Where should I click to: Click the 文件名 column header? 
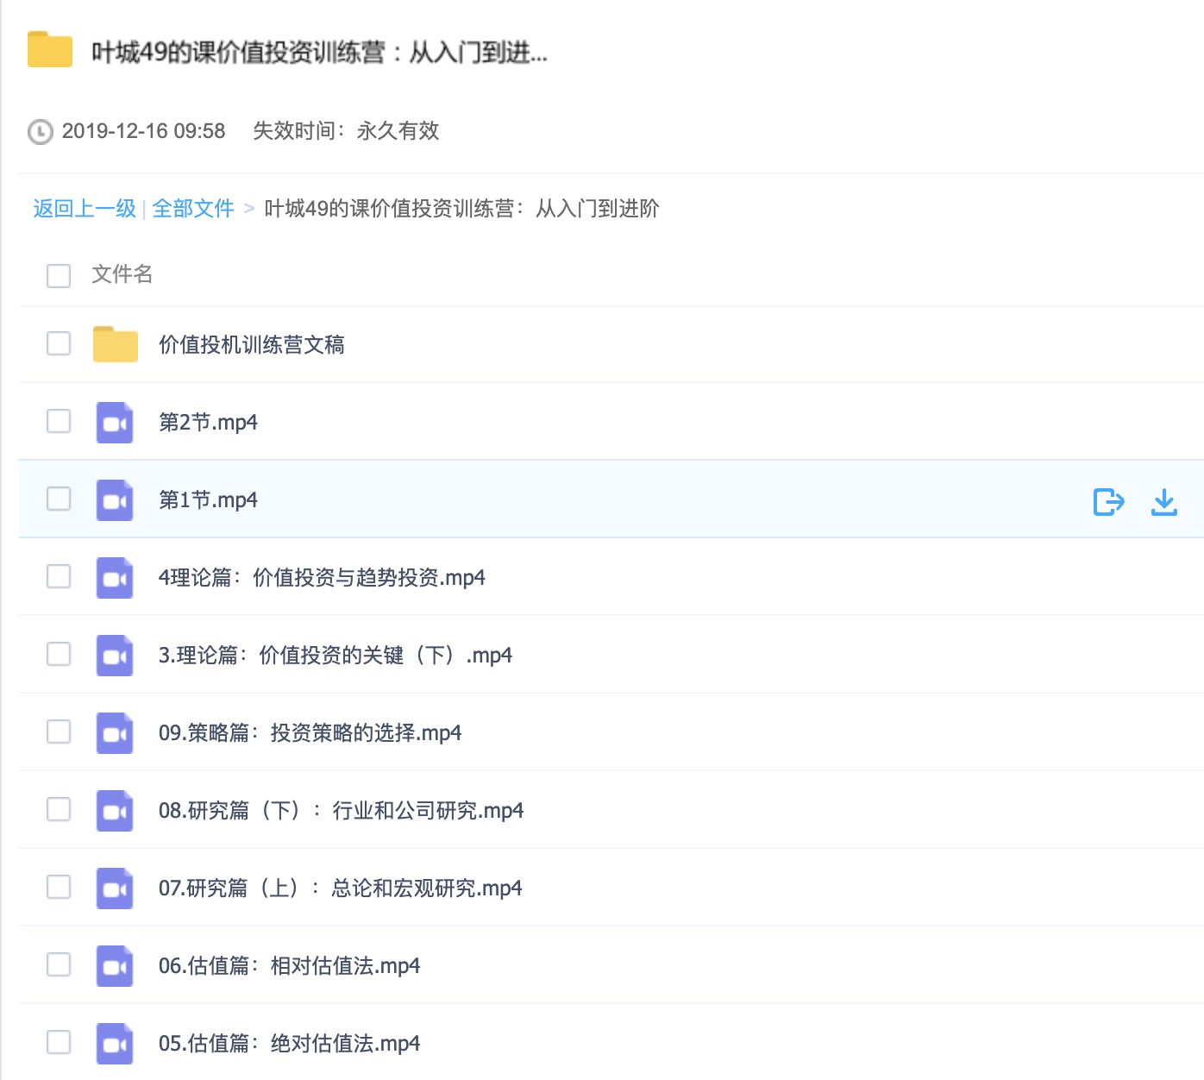coord(122,274)
